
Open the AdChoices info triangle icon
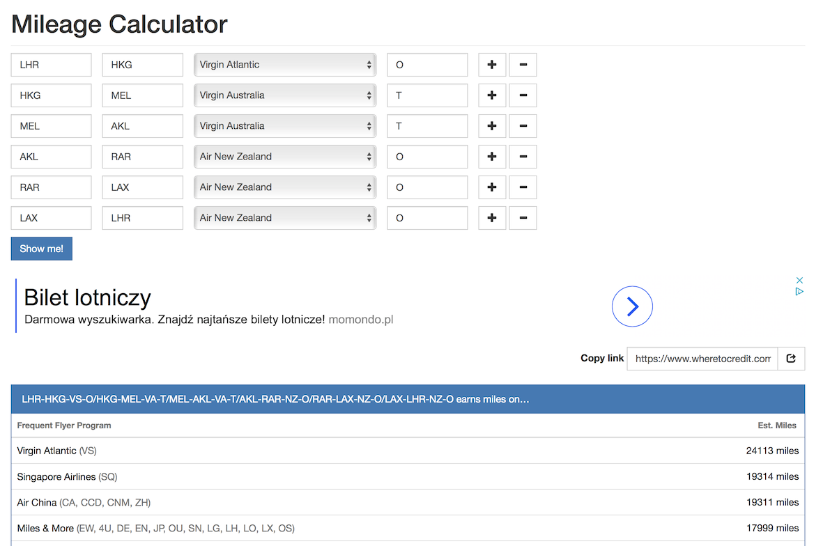click(x=799, y=292)
